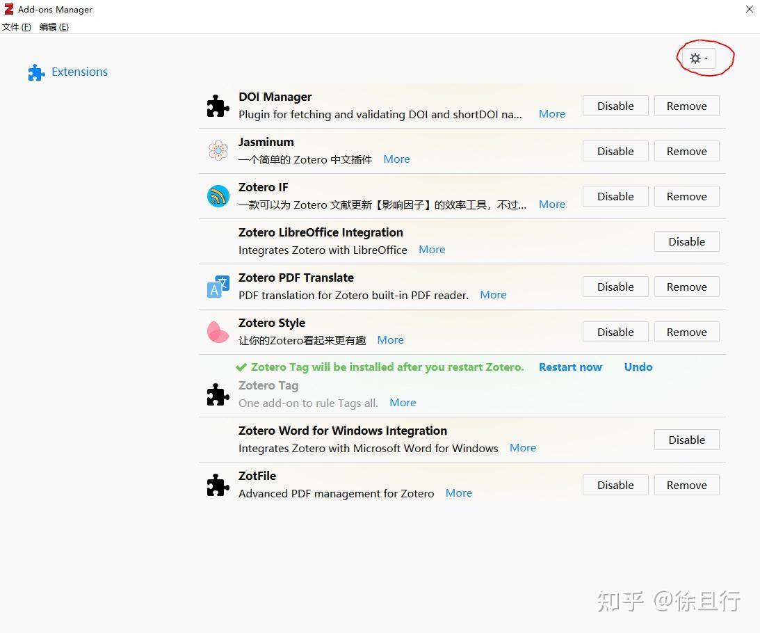Disable the DOI Manager extension
The image size is (760, 633).
(615, 106)
